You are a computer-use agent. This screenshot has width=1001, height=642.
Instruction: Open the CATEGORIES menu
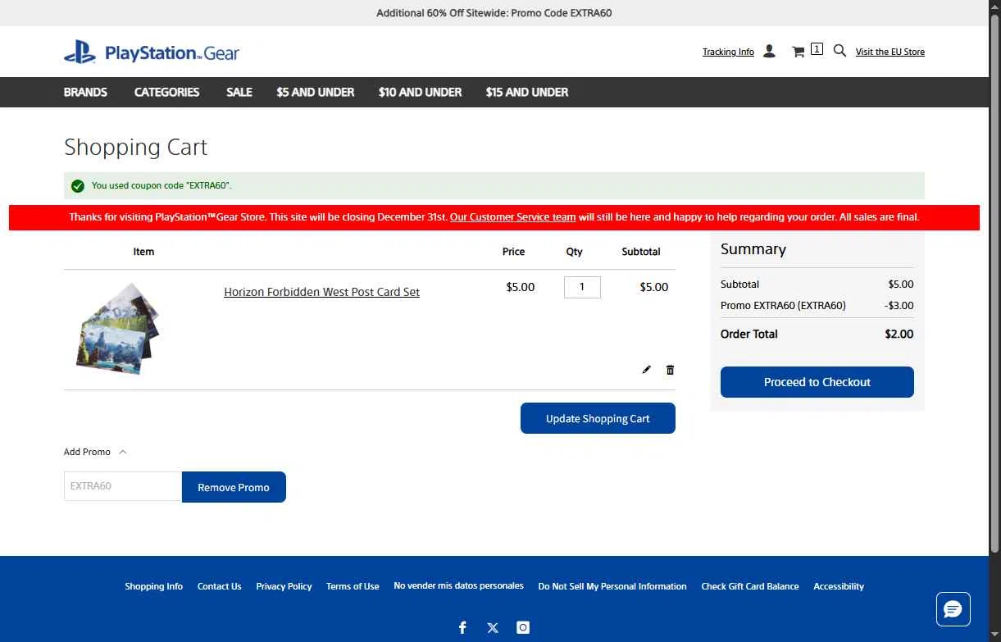(x=166, y=92)
